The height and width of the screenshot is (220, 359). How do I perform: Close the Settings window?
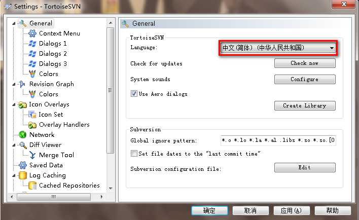[x=344, y=4]
